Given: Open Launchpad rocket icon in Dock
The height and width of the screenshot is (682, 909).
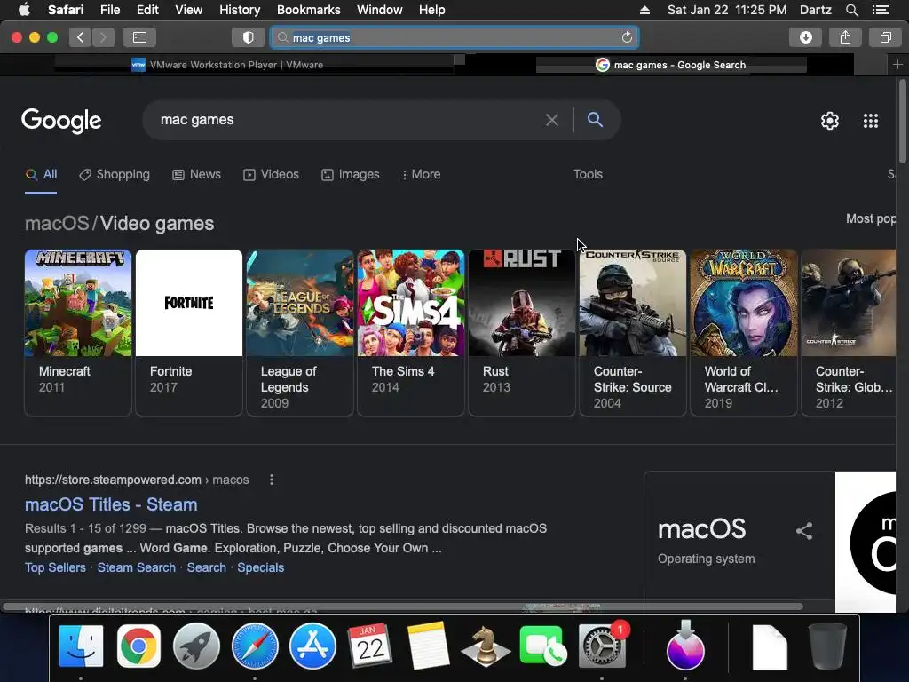Looking at the screenshot, I should 196,646.
